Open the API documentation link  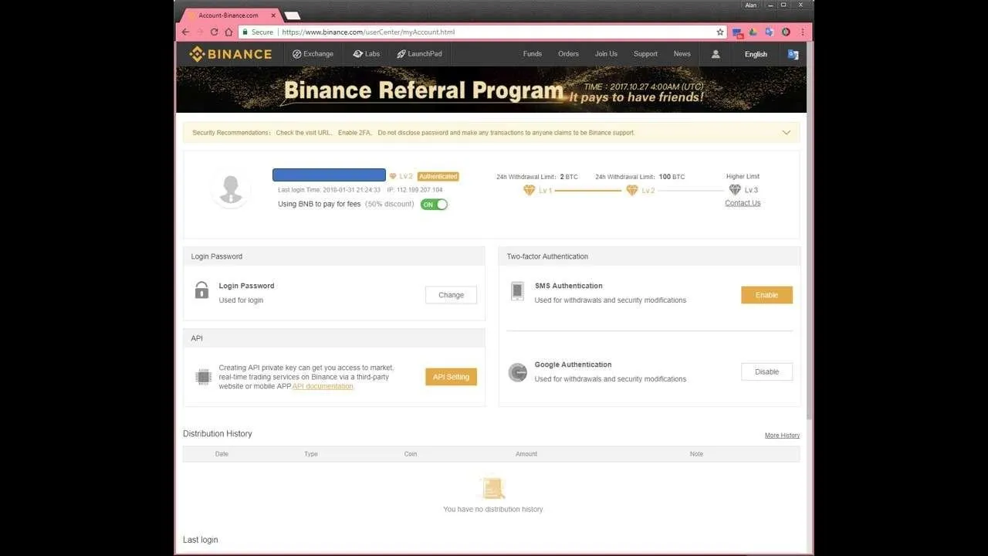323,386
